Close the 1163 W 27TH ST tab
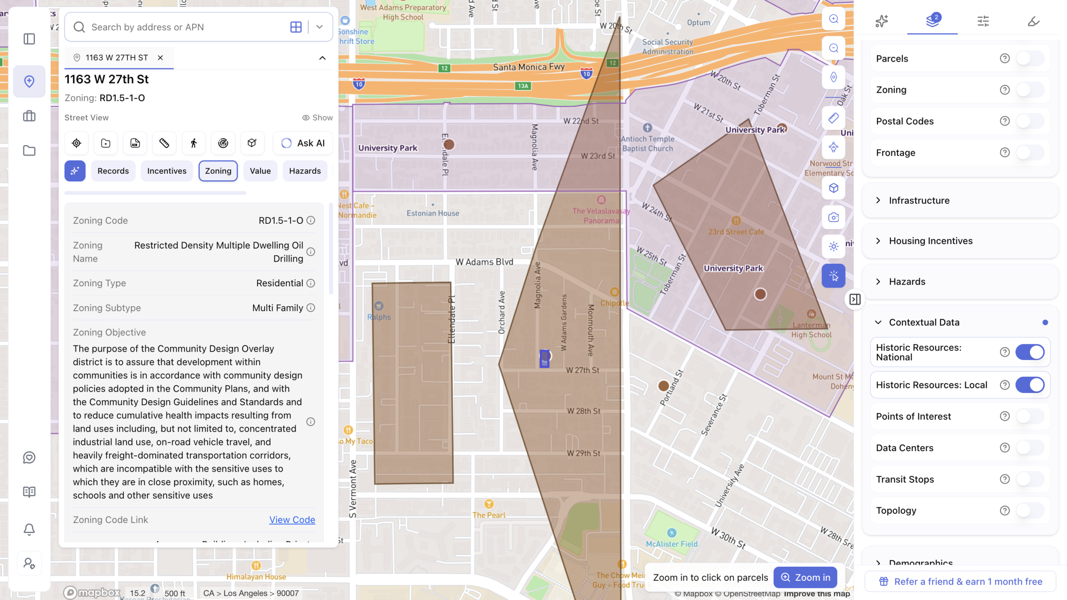1067x600 pixels. [160, 57]
